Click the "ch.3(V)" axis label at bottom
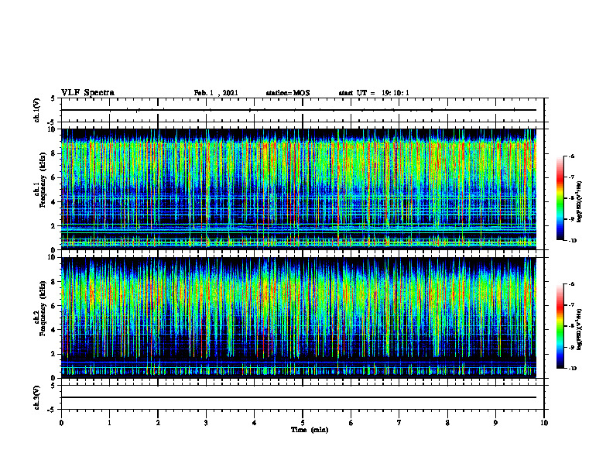This screenshot has height=474, width=613. (37, 397)
